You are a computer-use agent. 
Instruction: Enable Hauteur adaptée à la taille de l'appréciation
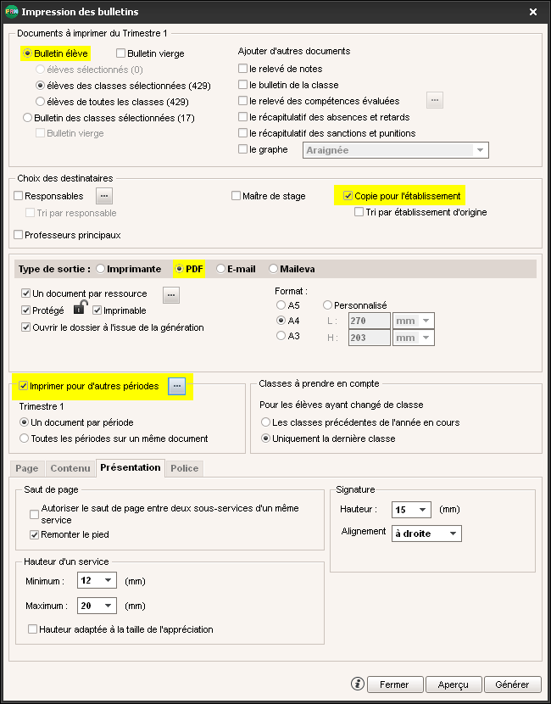120,629
